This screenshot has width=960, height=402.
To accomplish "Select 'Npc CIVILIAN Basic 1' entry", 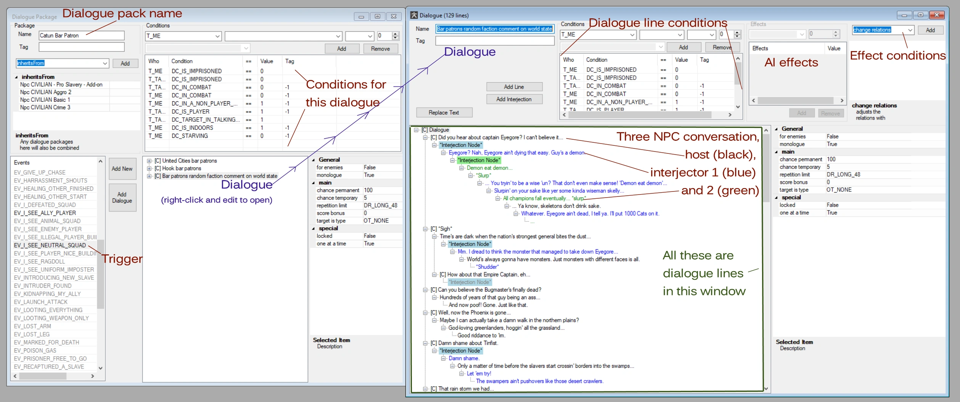I will 45,100.
